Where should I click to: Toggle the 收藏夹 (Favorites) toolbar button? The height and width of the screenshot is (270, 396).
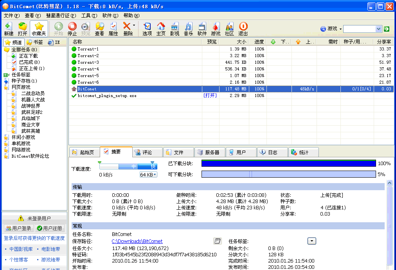coord(39,29)
